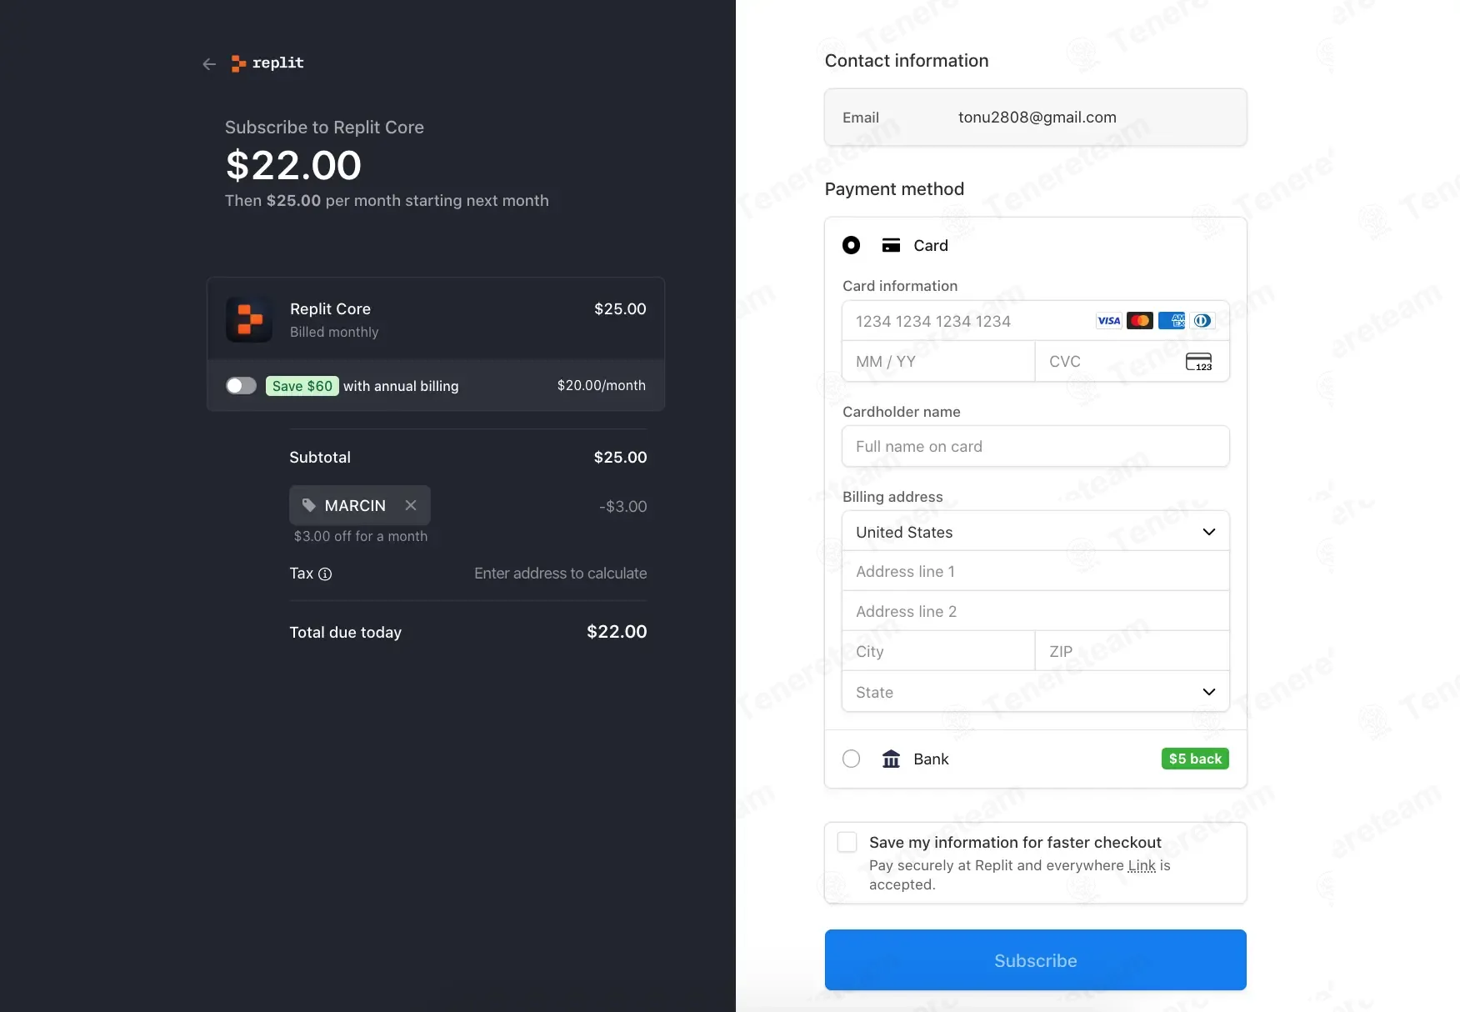Click the ZIP code field
Screen dimensions: 1460x1012
[1131, 652]
